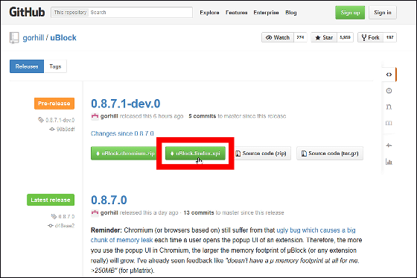Image resolution: width=417 pixels, height=278 pixels.
Task: Open commit 90b9ddf link
Action: (x=66, y=130)
